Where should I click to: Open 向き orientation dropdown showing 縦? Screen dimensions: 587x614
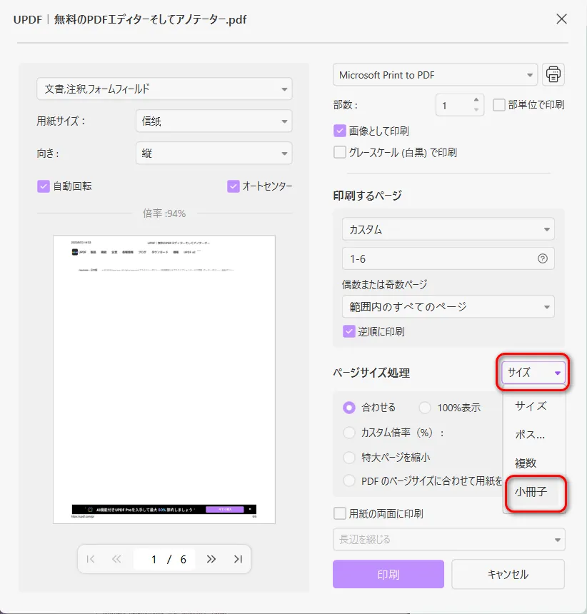[x=214, y=153]
